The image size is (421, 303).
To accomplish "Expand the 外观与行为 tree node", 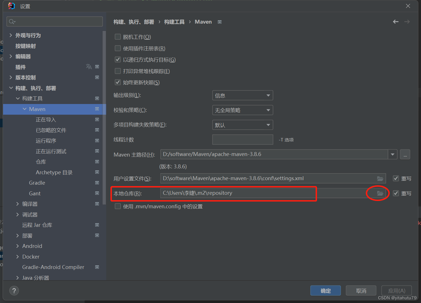I will [11, 35].
